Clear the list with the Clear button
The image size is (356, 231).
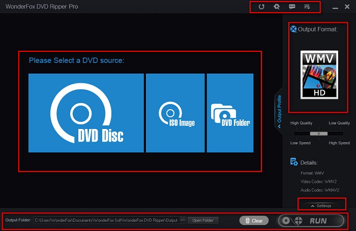(254, 220)
